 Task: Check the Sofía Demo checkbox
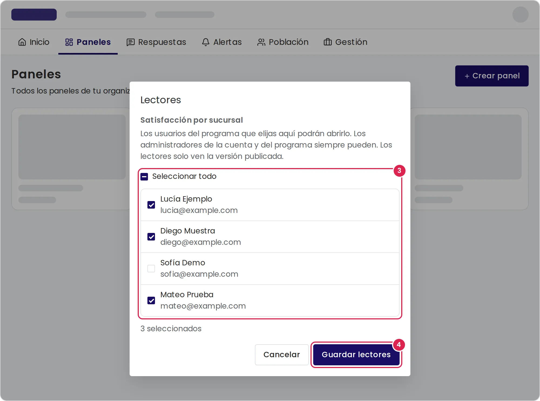151,269
